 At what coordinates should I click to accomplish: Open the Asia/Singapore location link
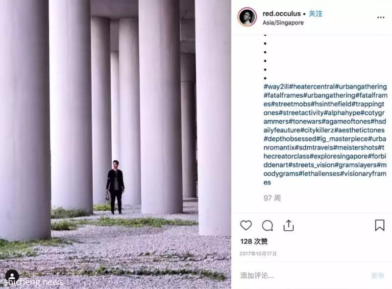click(283, 22)
